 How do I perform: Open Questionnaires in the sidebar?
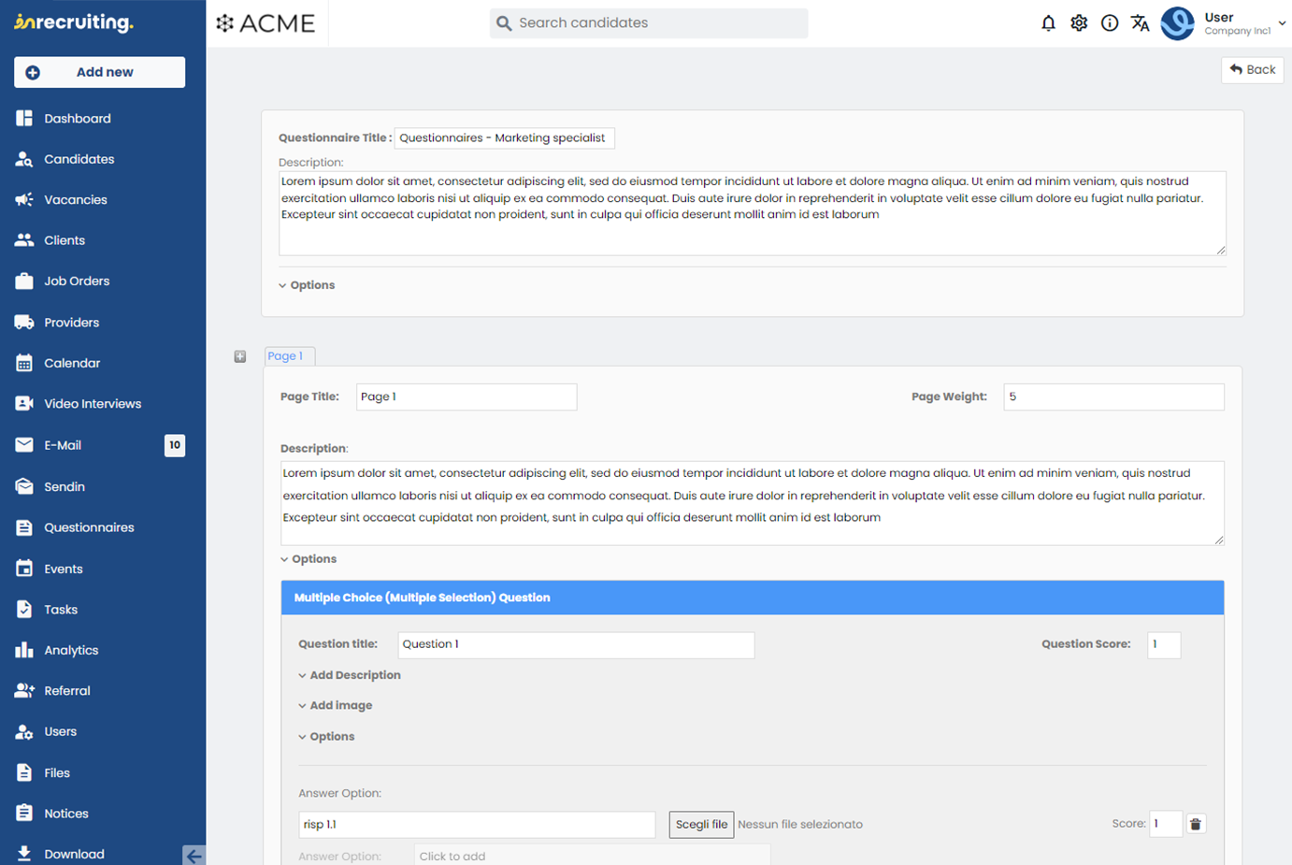(x=89, y=527)
